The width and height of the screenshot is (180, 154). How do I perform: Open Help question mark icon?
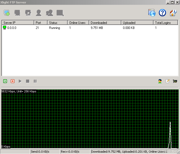click(162, 13)
